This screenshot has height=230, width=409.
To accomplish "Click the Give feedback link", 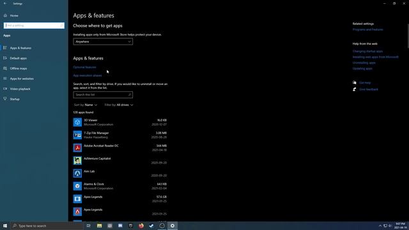I will click(x=369, y=89).
